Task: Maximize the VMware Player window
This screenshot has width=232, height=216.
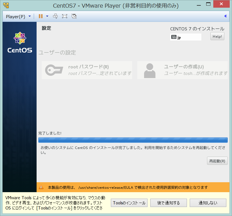Action: [208, 4]
